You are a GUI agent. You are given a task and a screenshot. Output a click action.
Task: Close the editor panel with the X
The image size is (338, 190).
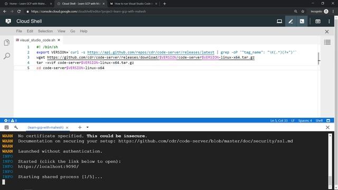click(x=327, y=32)
